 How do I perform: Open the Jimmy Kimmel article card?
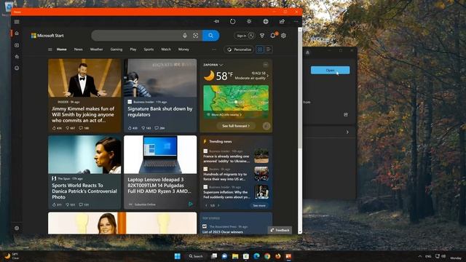[84, 95]
